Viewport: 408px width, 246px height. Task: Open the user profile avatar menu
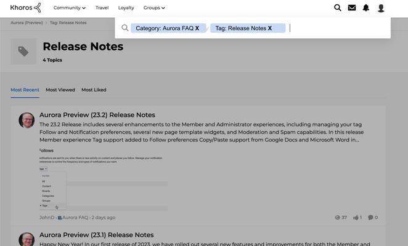[381, 8]
